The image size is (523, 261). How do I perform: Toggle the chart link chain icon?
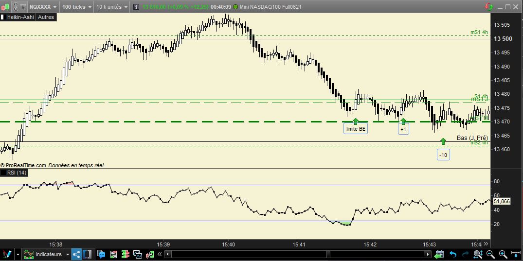(x=16, y=7)
